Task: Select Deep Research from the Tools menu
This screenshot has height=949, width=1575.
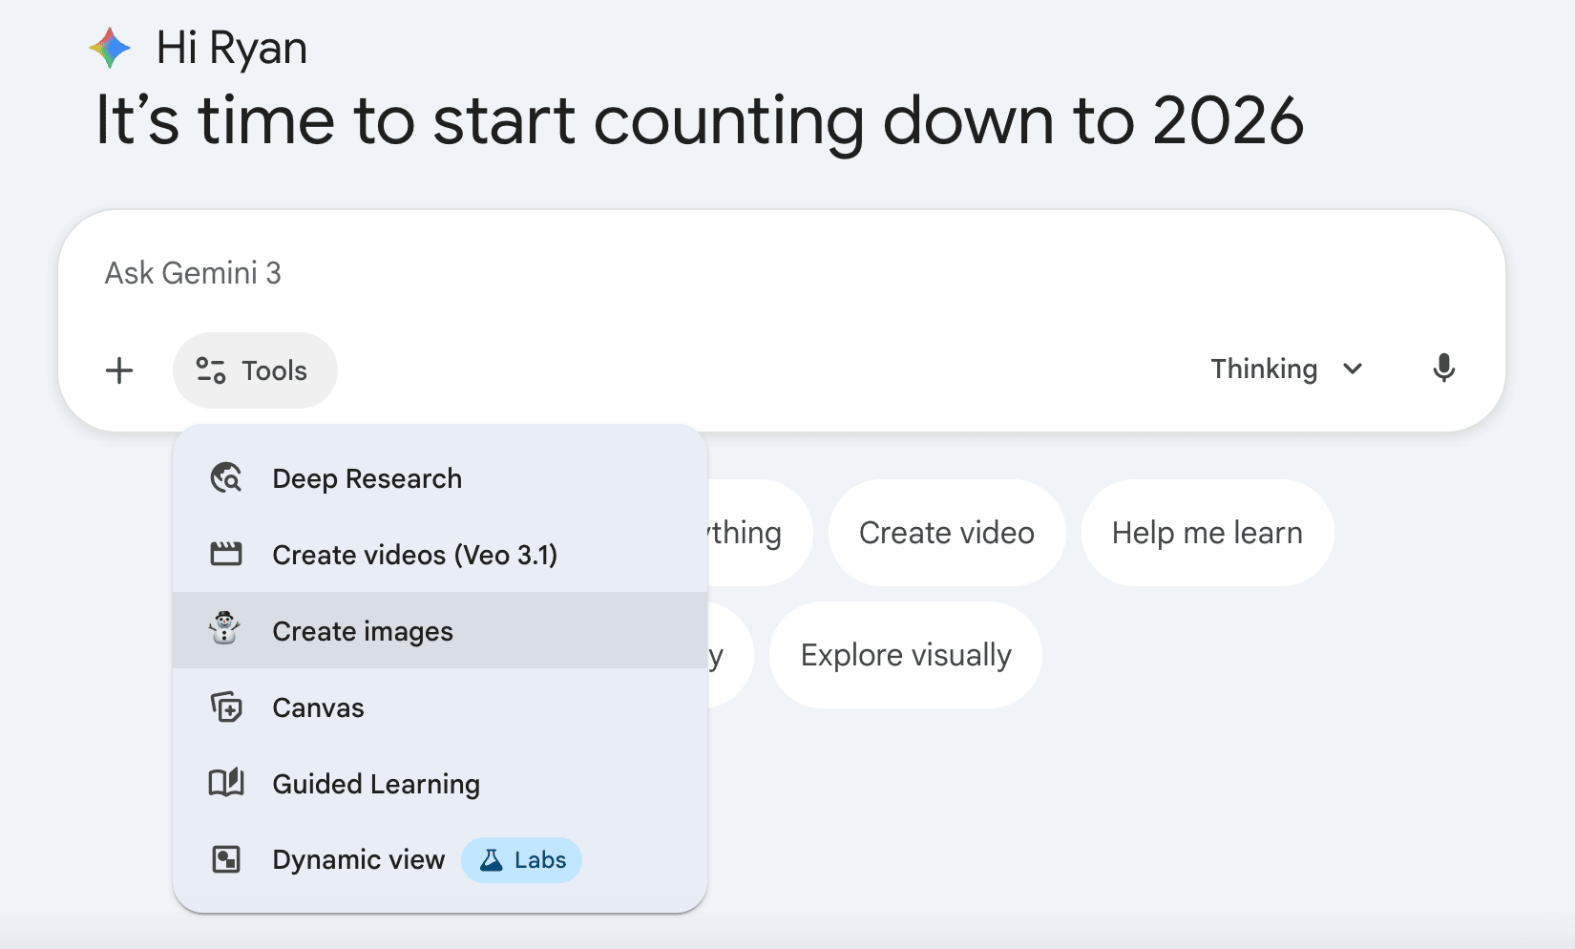Action: pyautogui.click(x=367, y=478)
